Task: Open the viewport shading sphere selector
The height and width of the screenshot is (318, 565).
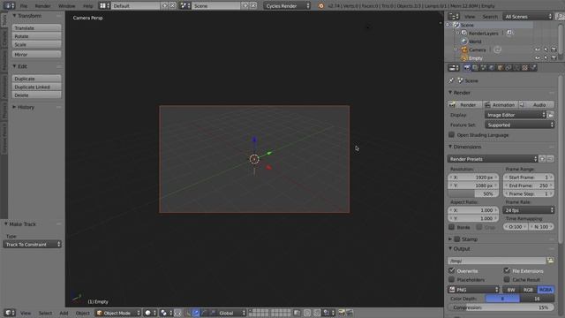Action: (149, 313)
